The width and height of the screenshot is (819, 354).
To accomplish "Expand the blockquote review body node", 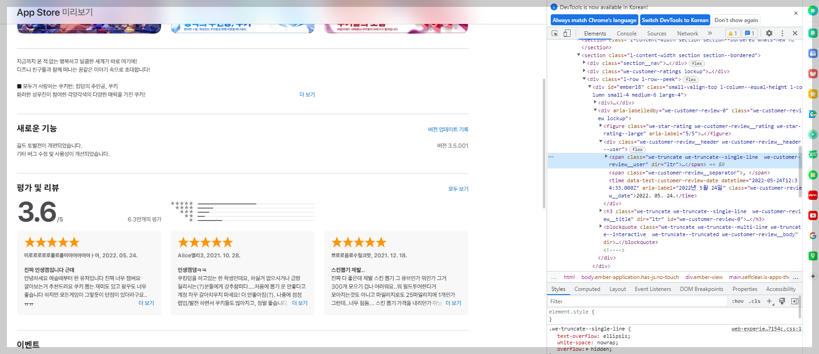I will (x=601, y=226).
